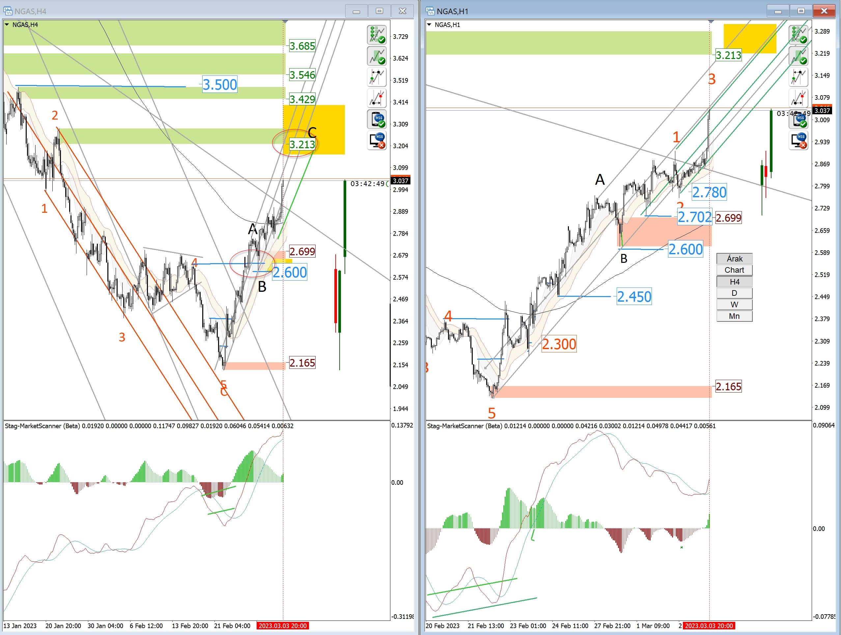Click step-back marker icon on H1 chart

[799, 77]
